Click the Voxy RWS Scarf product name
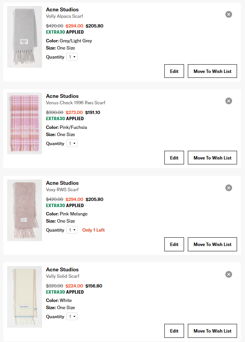This screenshot has height=342, width=245. (62, 190)
